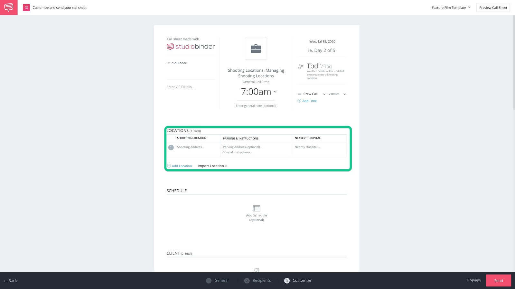Image resolution: width=515 pixels, height=289 pixels.
Task: Click the Add Location link
Action: point(182,166)
